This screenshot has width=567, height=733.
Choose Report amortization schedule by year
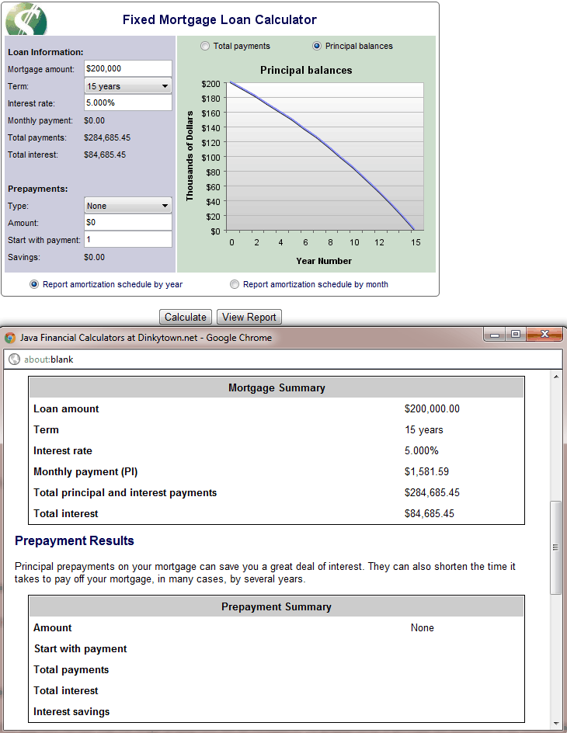tap(34, 284)
